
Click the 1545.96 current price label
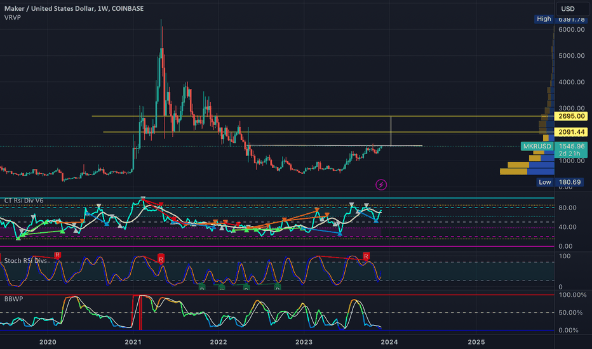(571, 146)
